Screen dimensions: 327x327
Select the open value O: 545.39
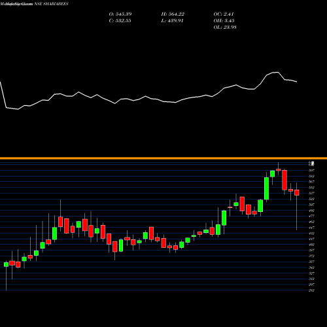tap(120, 14)
